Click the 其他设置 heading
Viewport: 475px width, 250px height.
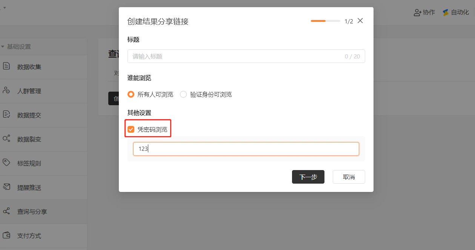pos(140,113)
